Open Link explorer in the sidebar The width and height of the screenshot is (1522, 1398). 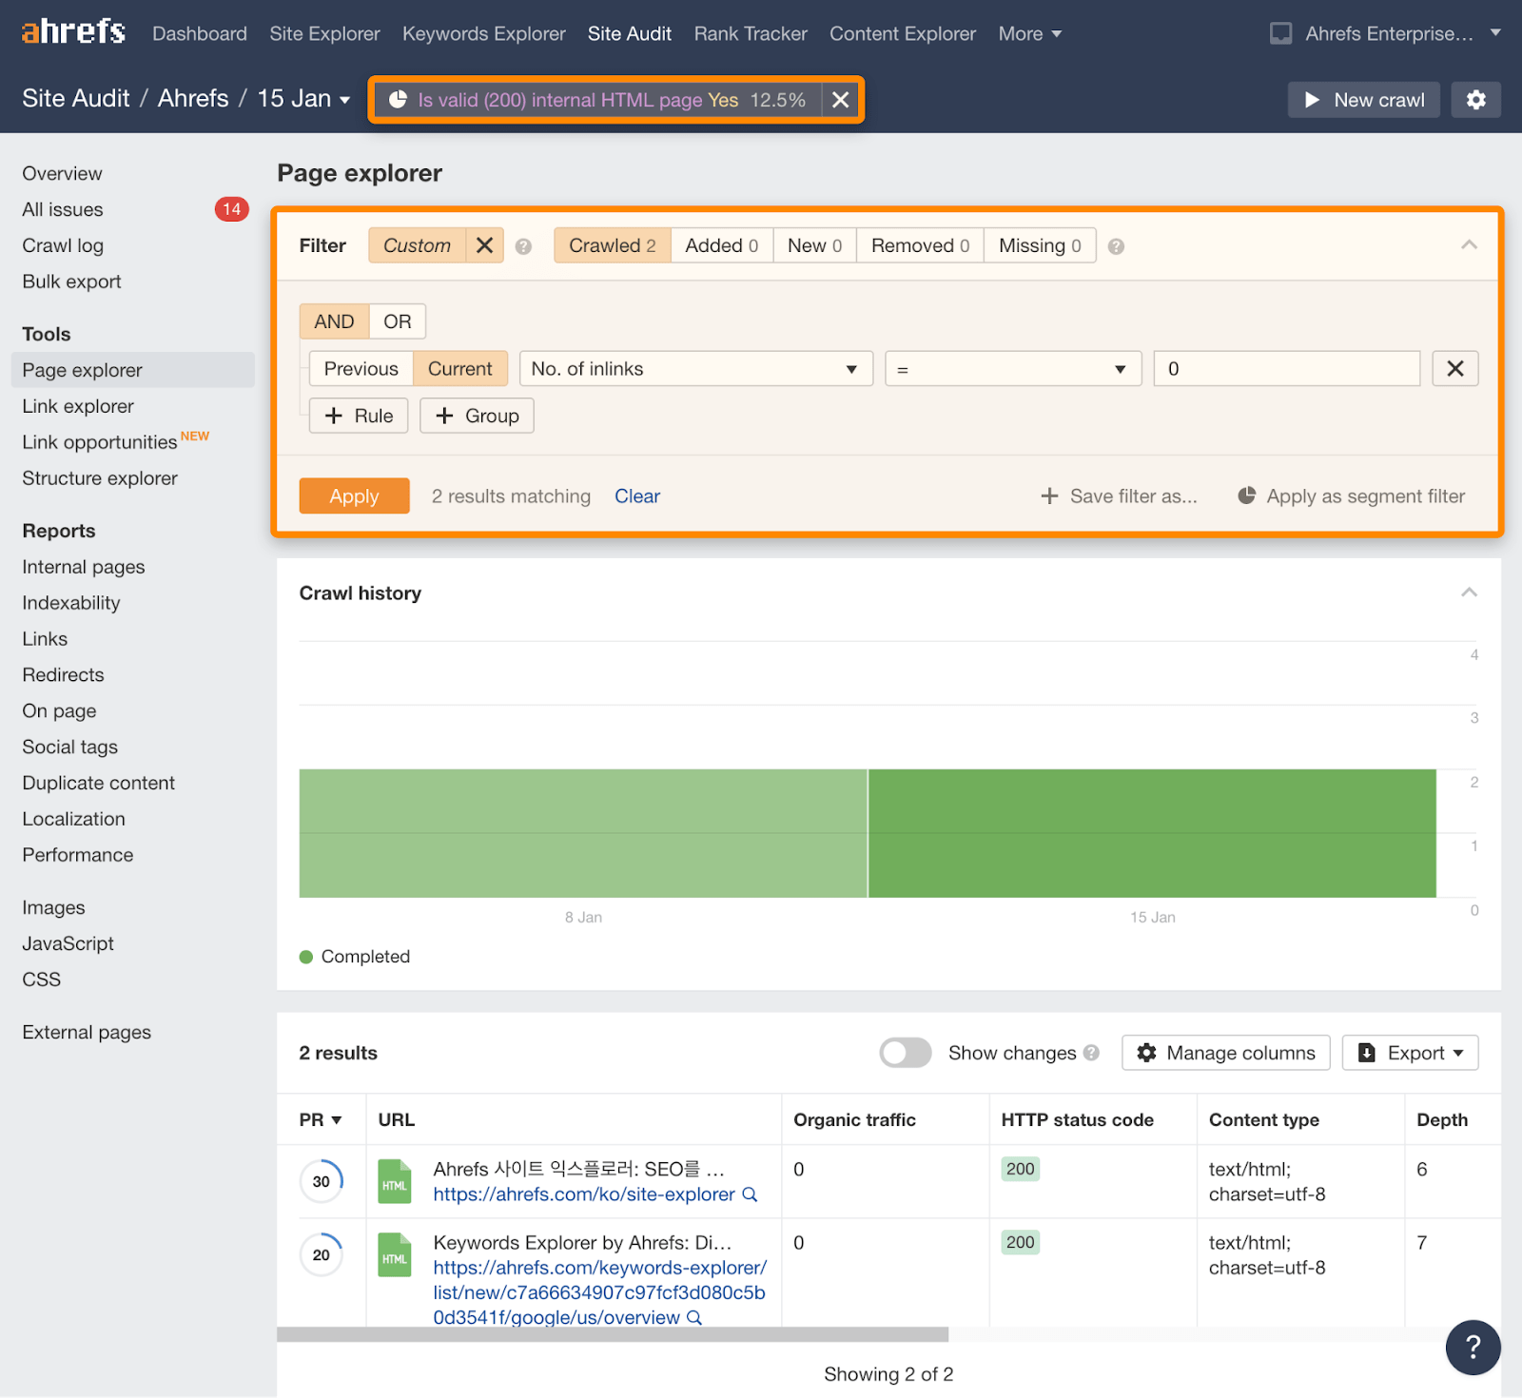78,406
